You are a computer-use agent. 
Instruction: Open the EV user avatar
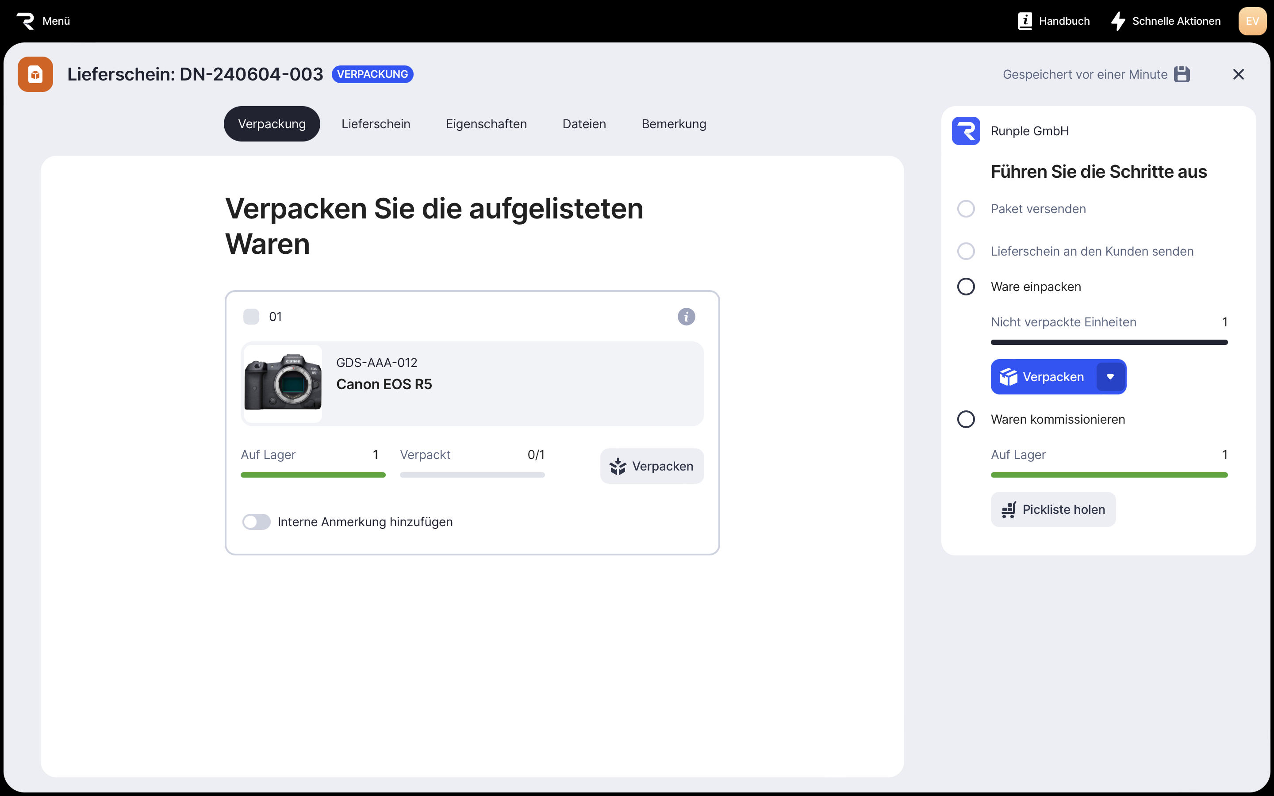[x=1252, y=21]
